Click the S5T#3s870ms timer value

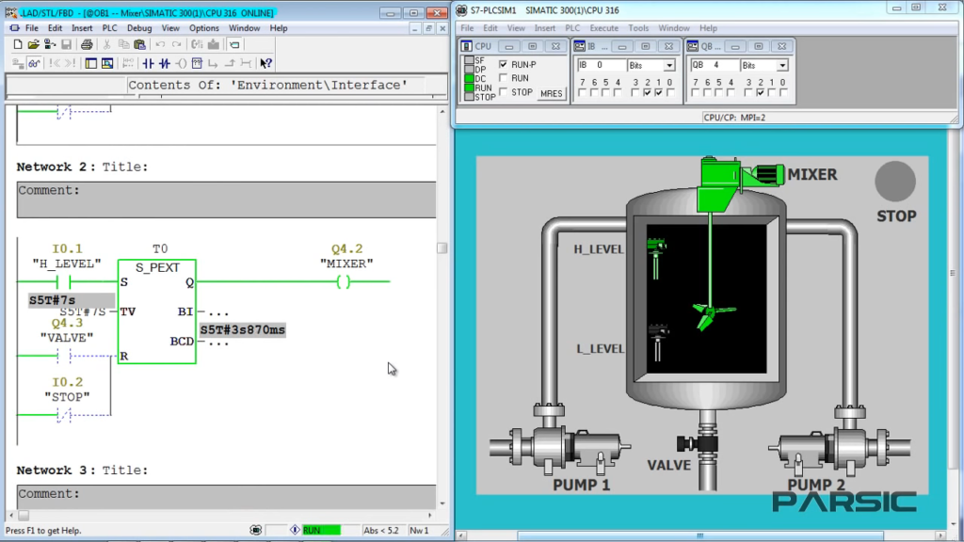243,330
